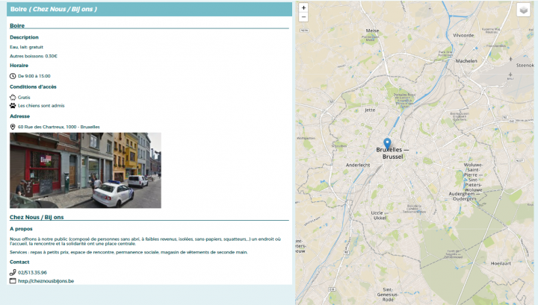Click the blue location marker in Bruxelles
This screenshot has height=305, width=538.
(x=387, y=142)
